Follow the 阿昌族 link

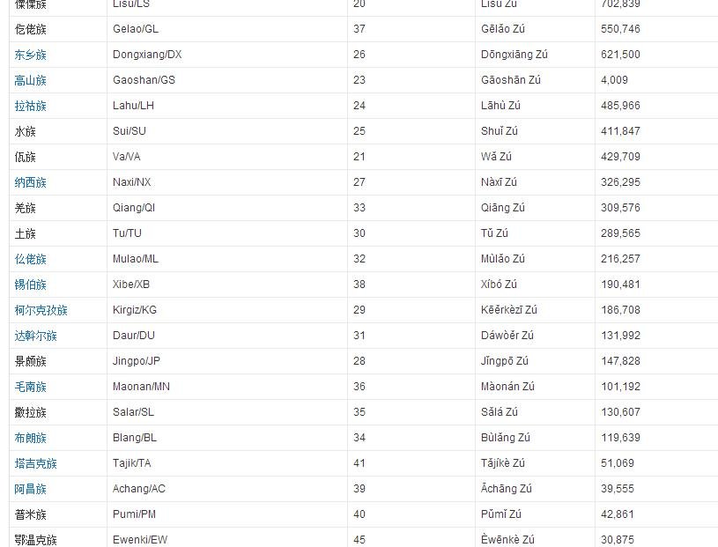[x=31, y=489]
